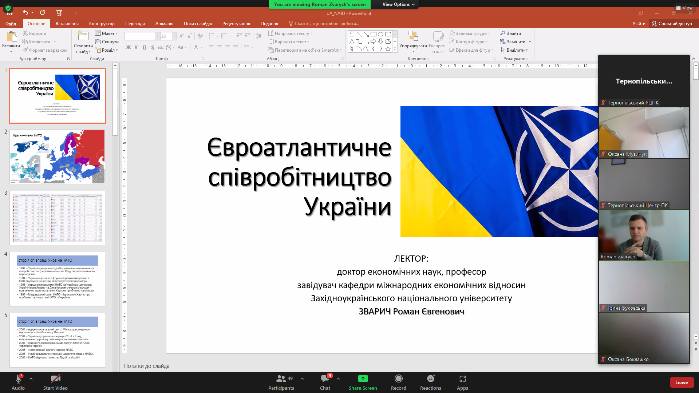Open Виділити (Select) dropdown
This screenshot has width=699, height=393.
point(514,50)
